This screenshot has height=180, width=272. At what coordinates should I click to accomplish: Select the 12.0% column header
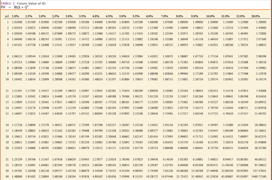pos(240,16)
